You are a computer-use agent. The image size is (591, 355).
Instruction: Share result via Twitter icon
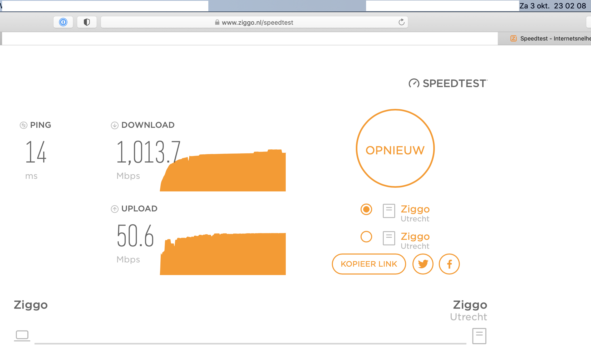(x=423, y=264)
